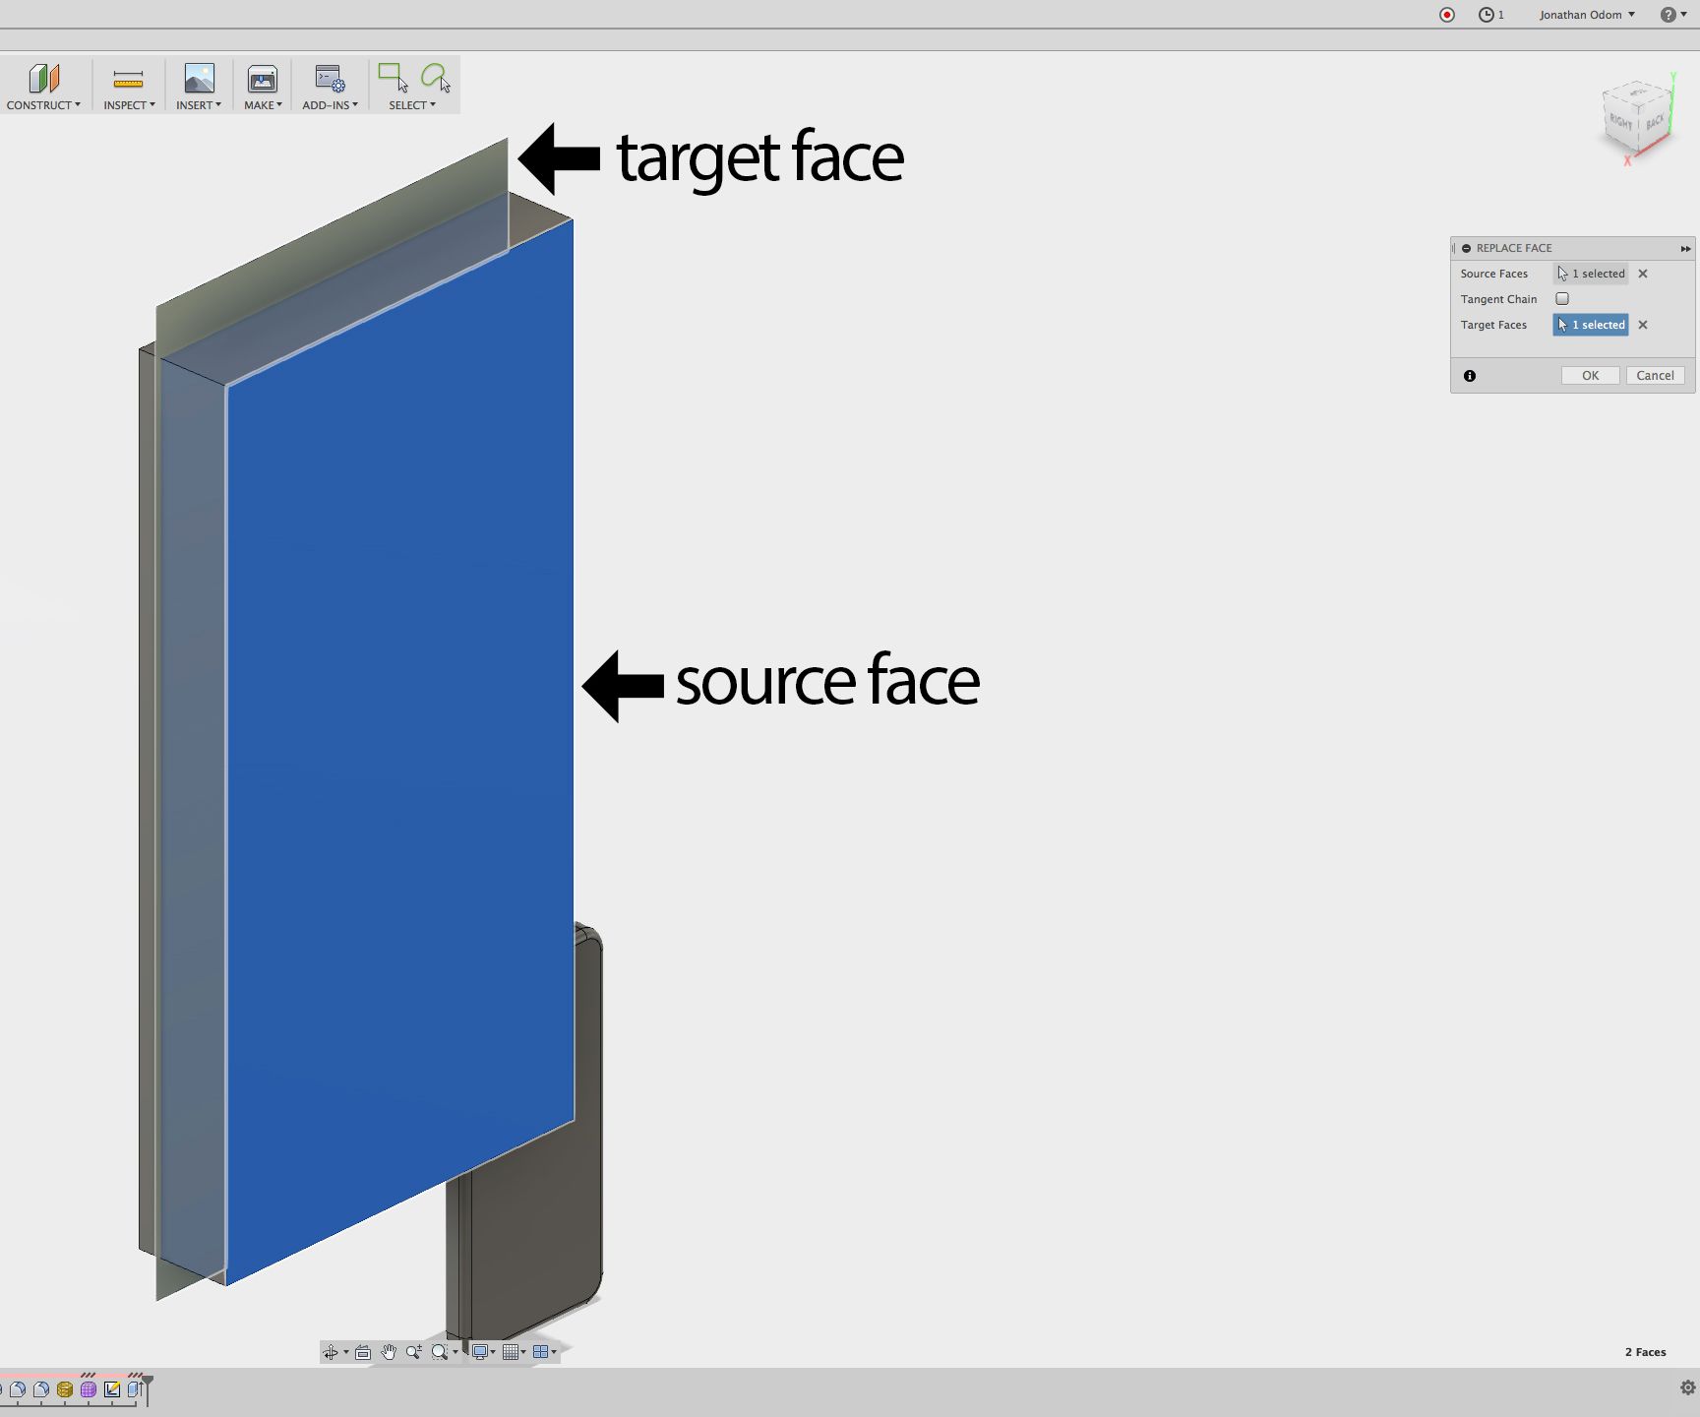
Task: Click a fillet feature icon in the timeline
Action: (x=17, y=1389)
